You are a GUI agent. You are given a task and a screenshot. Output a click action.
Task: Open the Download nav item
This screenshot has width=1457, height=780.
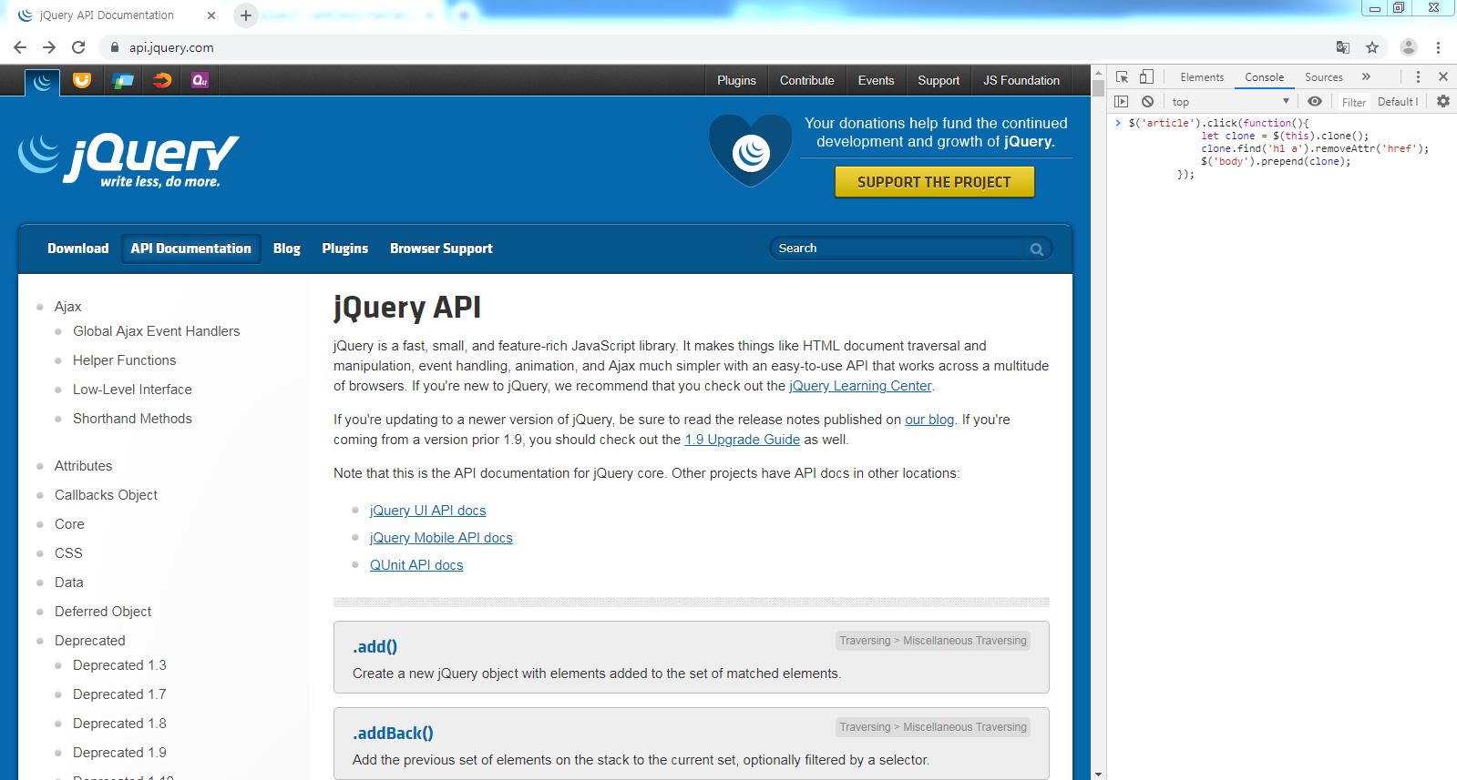tap(78, 248)
